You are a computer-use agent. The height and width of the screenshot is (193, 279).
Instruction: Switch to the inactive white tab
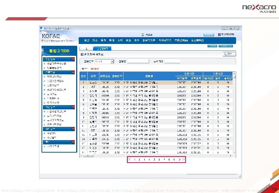[x=86, y=49]
